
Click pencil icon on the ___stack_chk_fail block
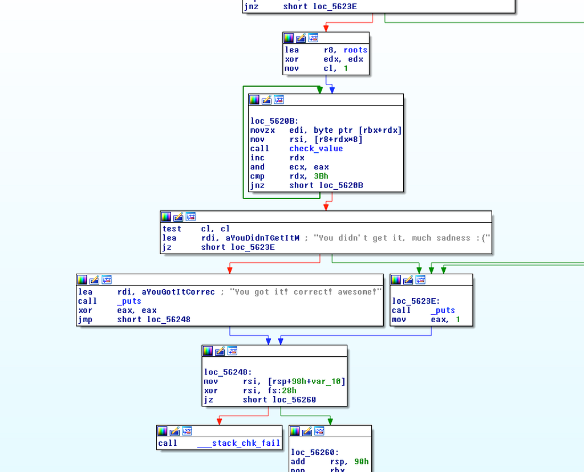tap(175, 432)
